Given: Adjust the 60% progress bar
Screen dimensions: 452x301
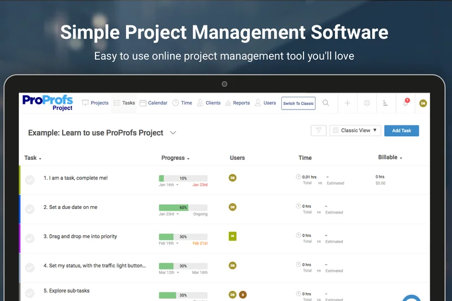Looking at the screenshot, I should point(183,207).
